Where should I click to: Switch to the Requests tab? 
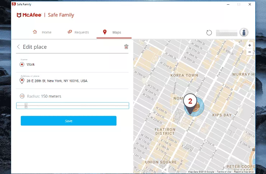coord(78,32)
